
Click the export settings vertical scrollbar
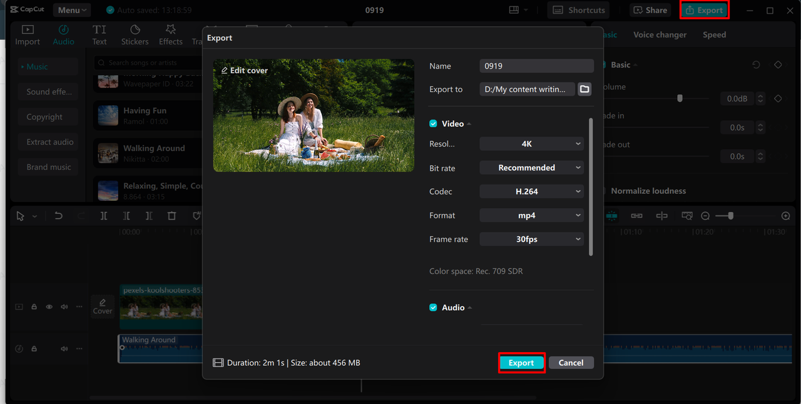(x=590, y=186)
